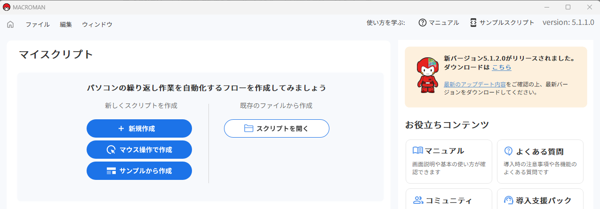Open the ウィンドウ menu

tap(97, 24)
